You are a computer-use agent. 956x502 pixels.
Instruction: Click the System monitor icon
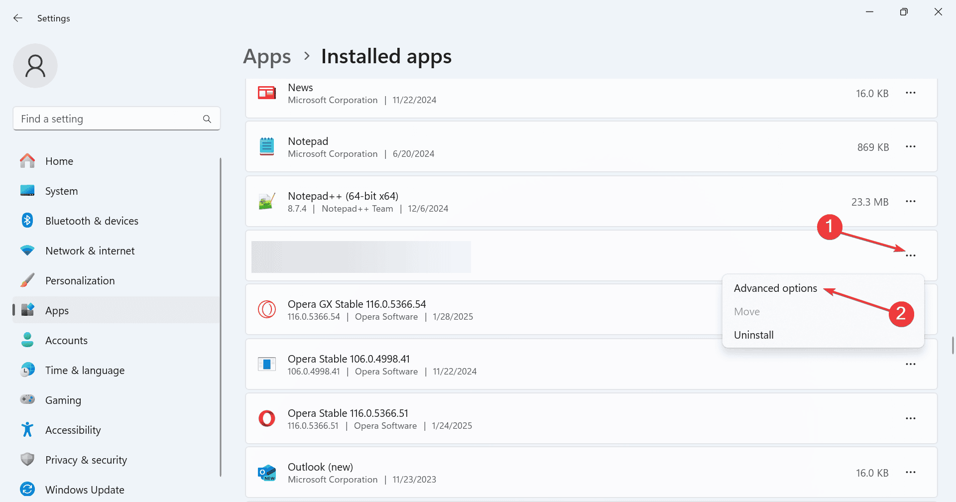pos(27,191)
